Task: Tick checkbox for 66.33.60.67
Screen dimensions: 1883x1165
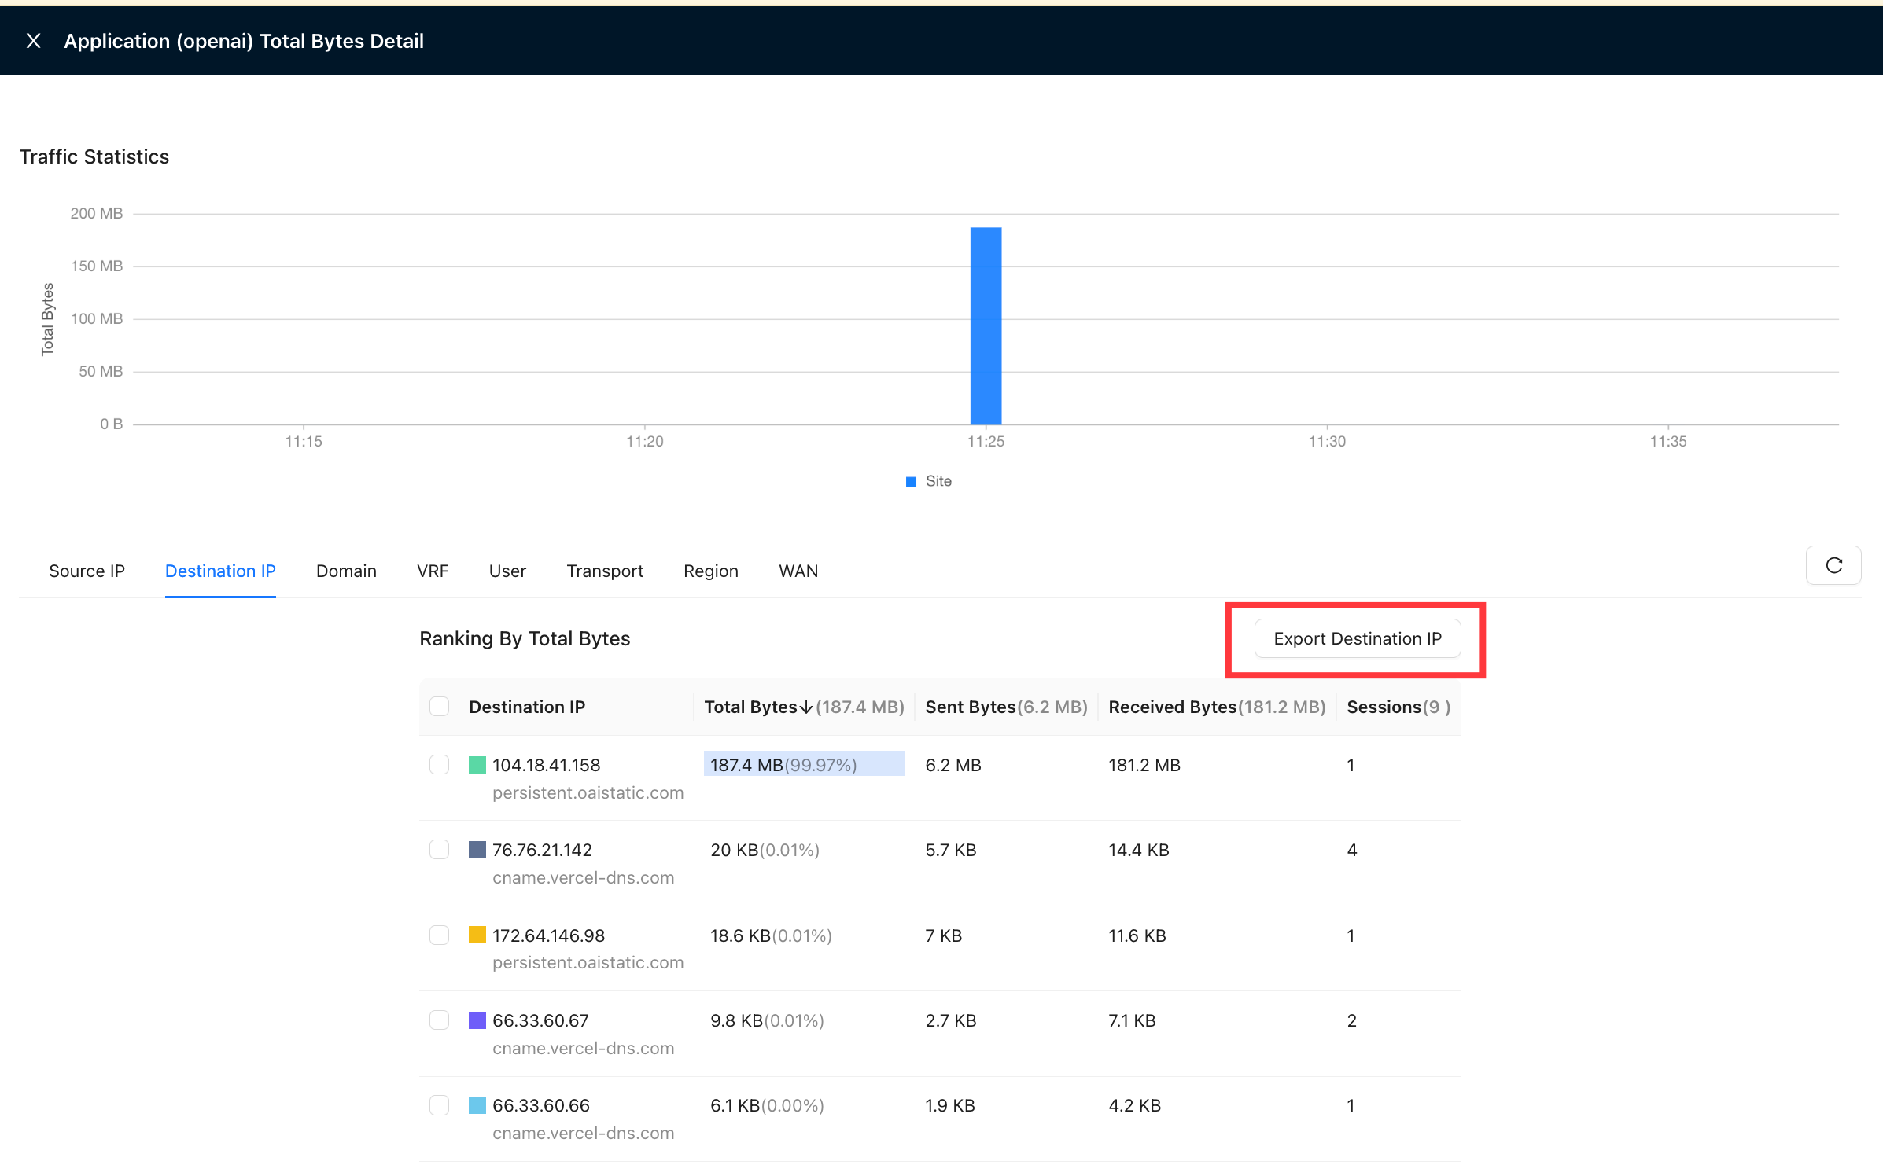Action: click(440, 1020)
